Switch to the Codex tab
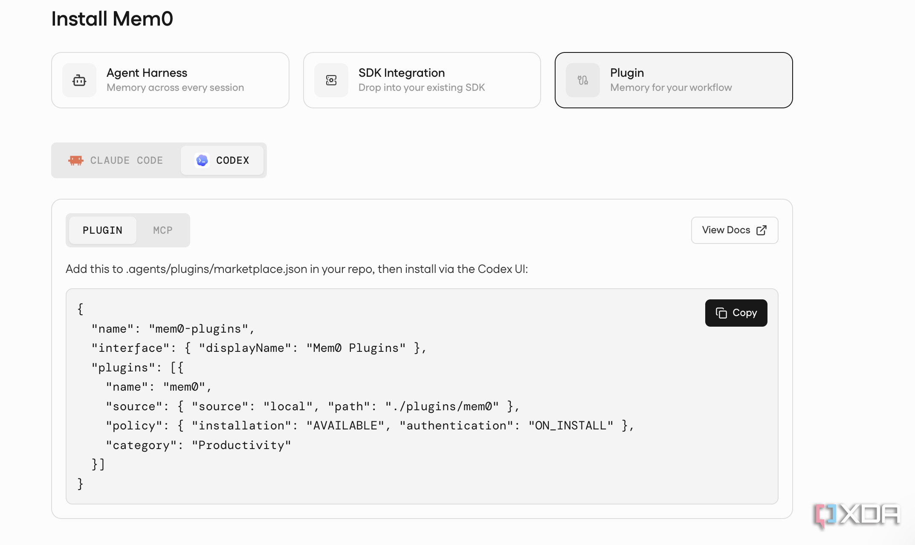Image resolution: width=915 pixels, height=545 pixels. 222,160
